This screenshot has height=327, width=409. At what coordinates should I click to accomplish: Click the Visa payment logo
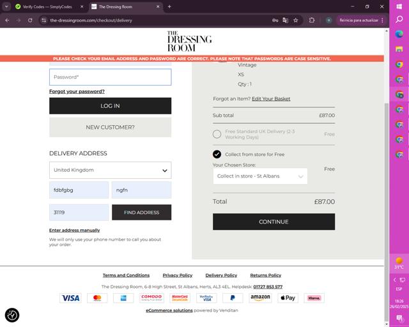click(x=70, y=298)
